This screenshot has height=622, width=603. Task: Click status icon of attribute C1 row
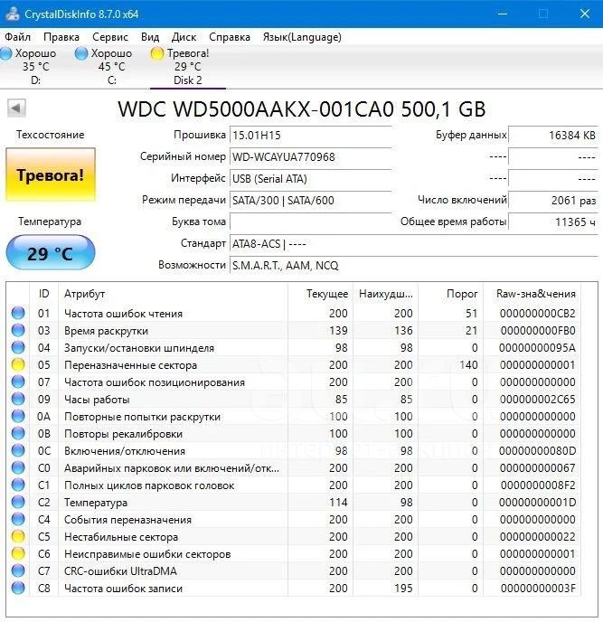click(18, 485)
